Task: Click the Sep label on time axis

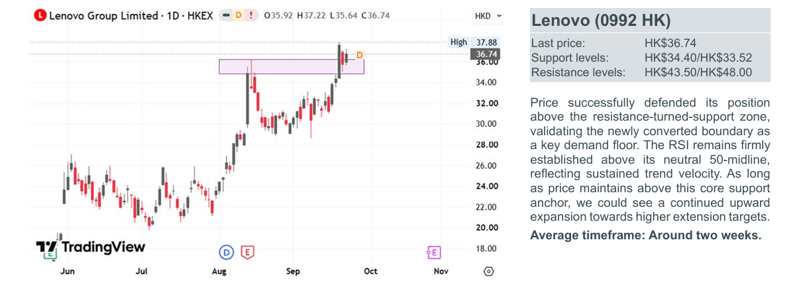Action: point(293,271)
